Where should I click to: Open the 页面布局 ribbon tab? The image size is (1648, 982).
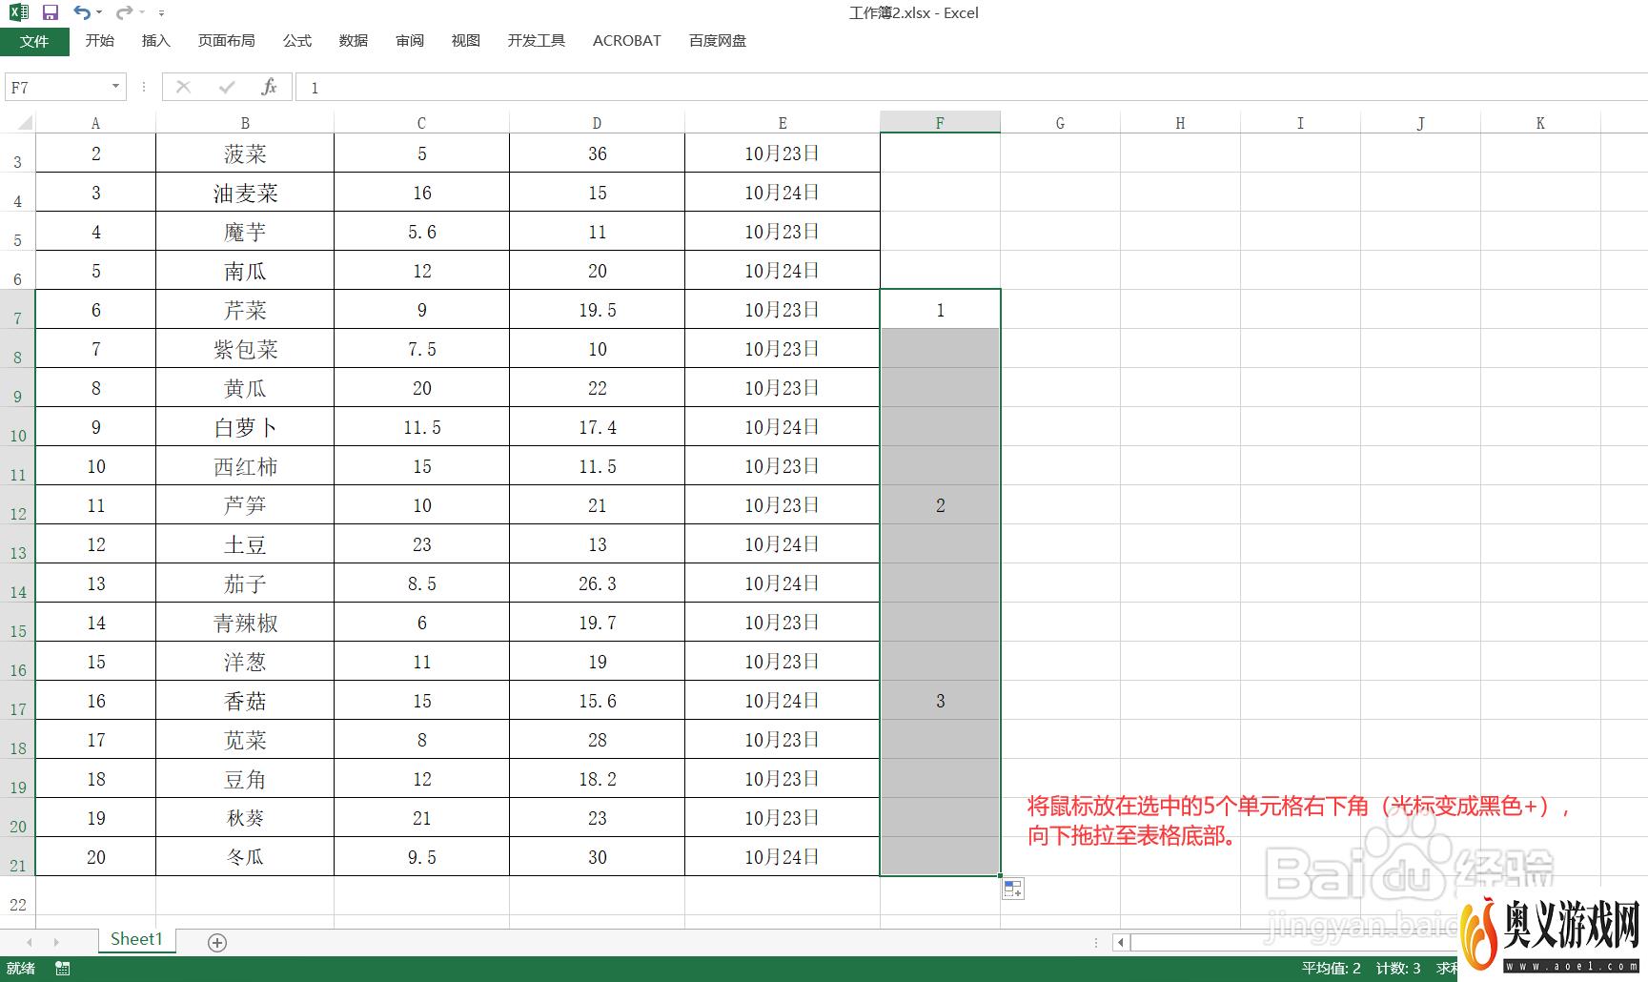pyautogui.click(x=226, y=40)
